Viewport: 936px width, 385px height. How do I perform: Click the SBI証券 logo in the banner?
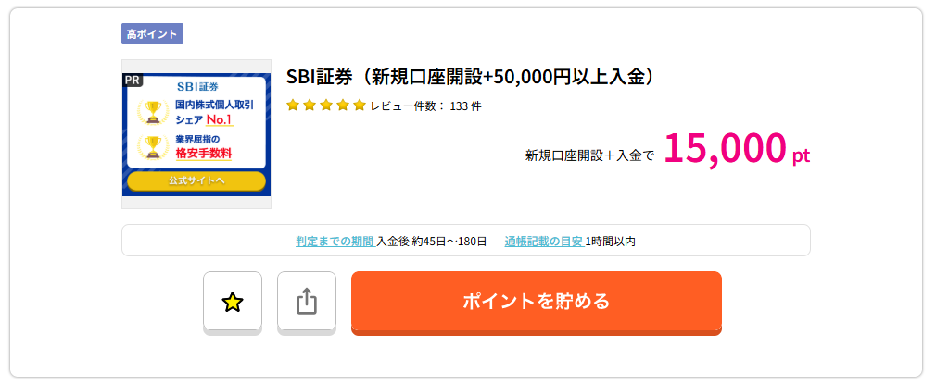point(197,86)
